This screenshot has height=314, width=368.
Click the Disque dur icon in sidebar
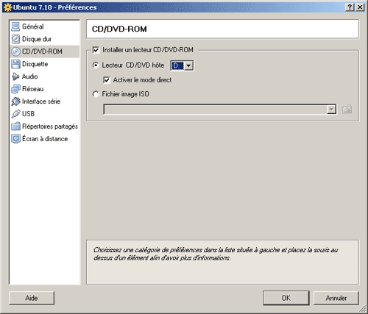(x=15, y=39)
